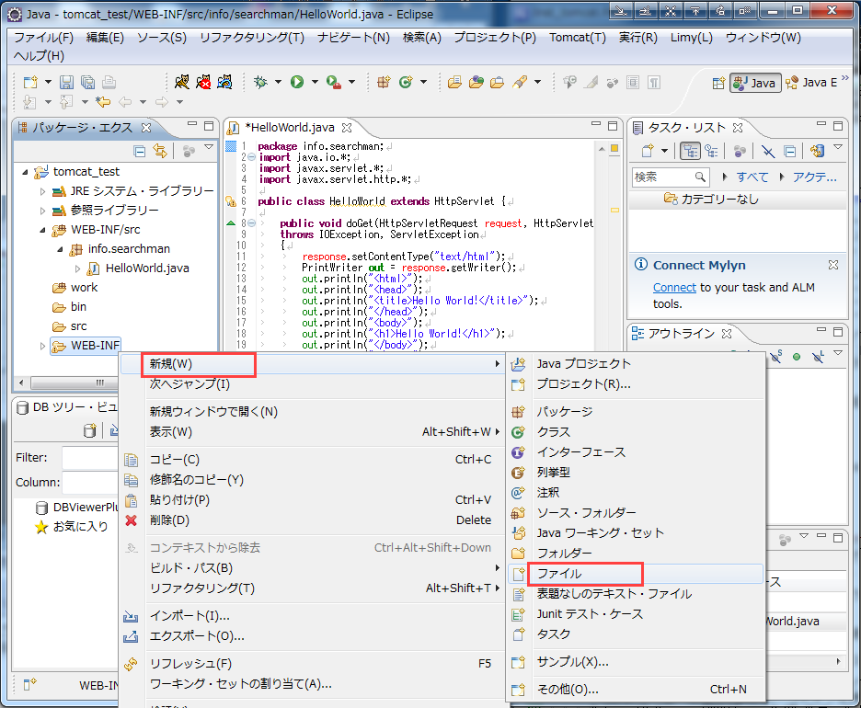
Task: Open New Task dropdown arrow in Task List
Action: pyautogui.click(x=664, y=151)
